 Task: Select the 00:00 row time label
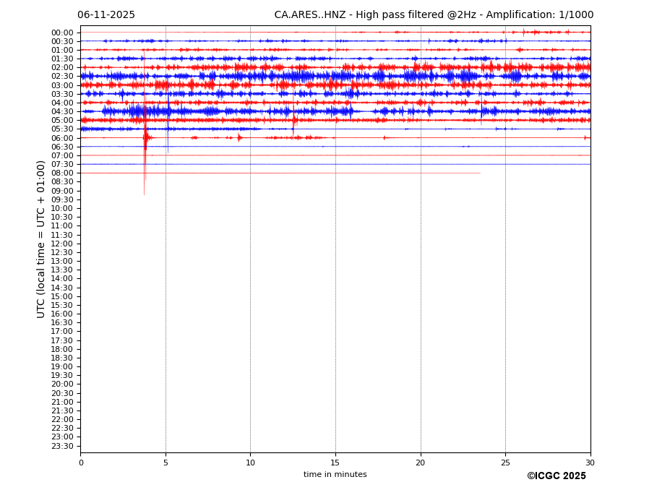pyautogui.click(x=62, y=33)
